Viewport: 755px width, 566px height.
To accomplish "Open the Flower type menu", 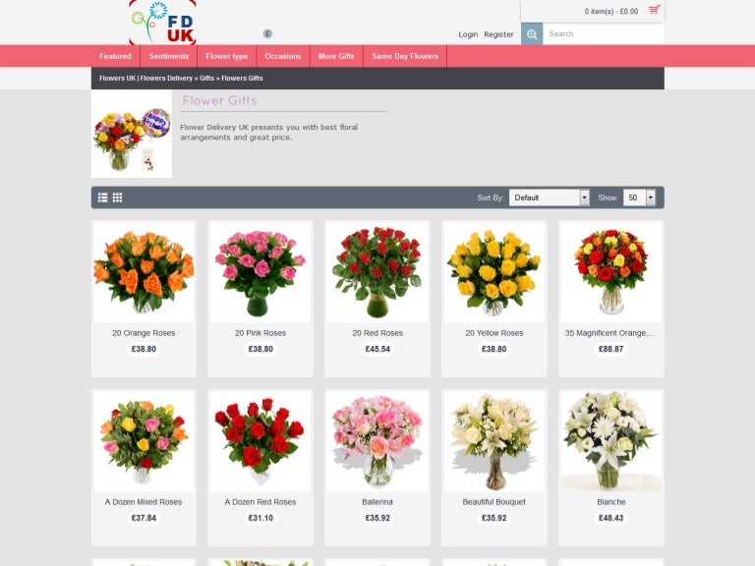I will tap(226, 56).
